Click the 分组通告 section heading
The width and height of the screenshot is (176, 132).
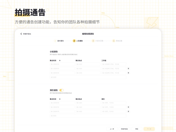point(54,52)
